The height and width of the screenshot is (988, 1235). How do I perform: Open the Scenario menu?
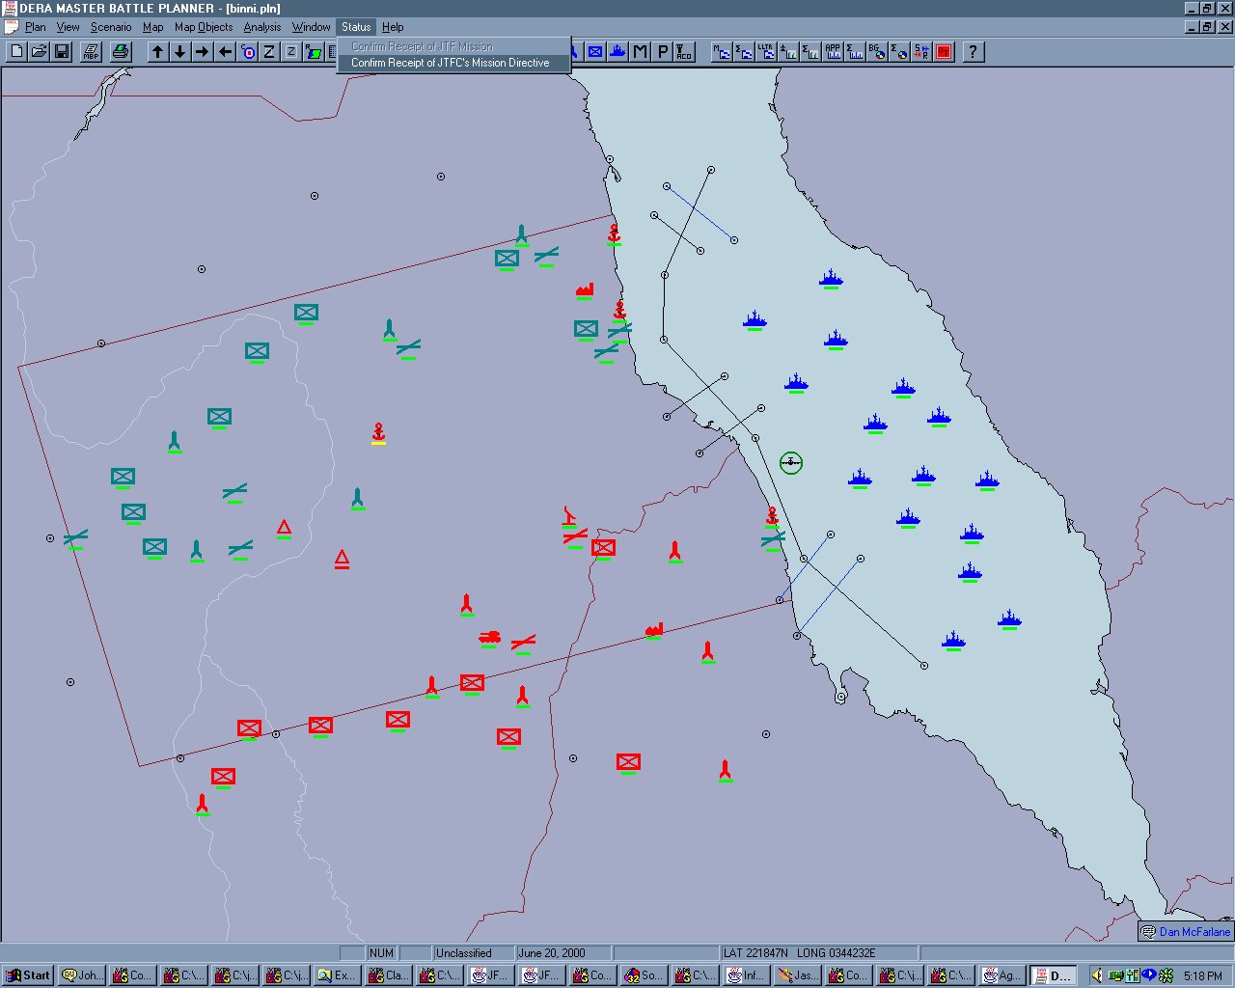click(x=111, y=27)
